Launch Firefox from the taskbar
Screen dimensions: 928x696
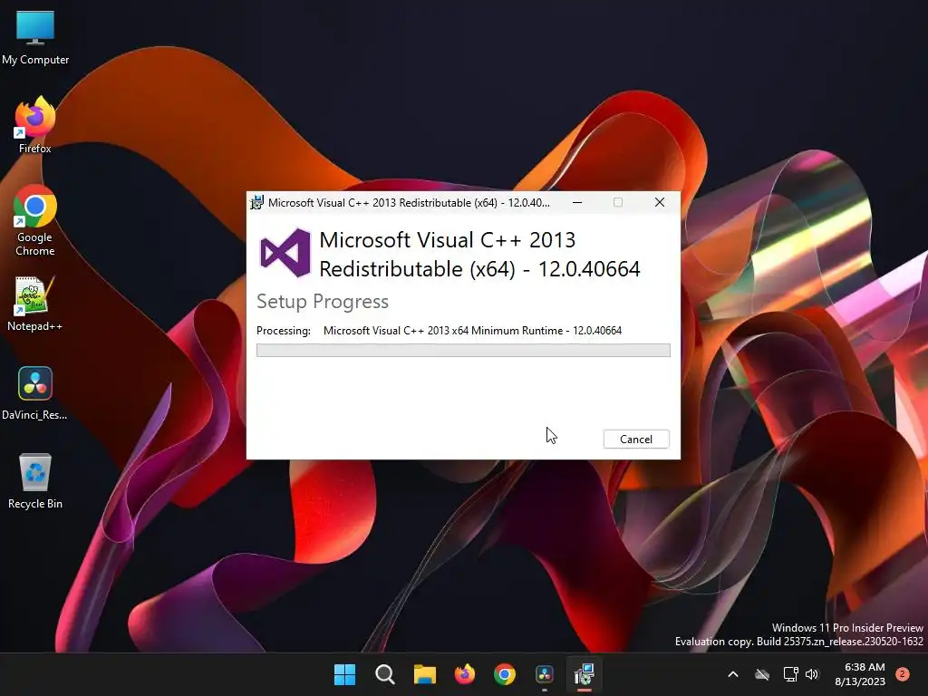(465, 674)
